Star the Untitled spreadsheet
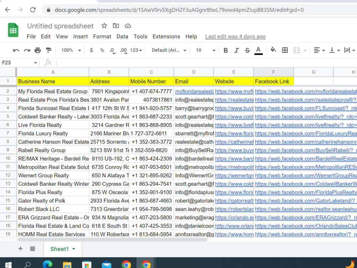This screenshot has height=268, width=357. [104, 26]
